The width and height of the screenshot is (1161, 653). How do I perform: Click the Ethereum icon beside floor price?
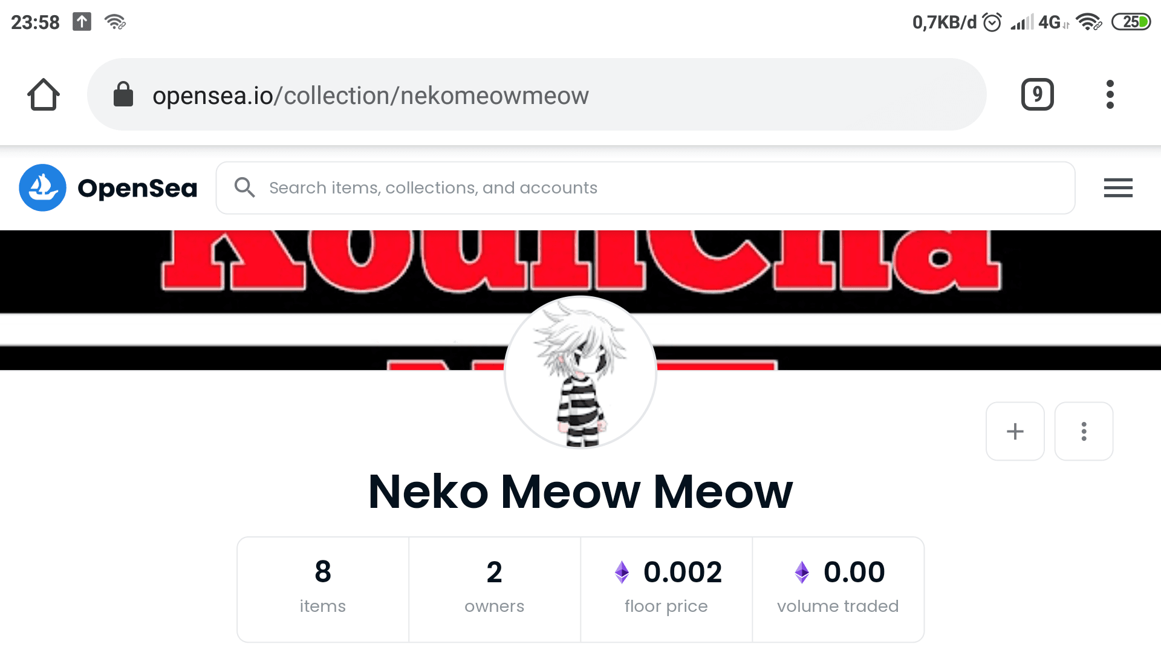tap(622, 571)
